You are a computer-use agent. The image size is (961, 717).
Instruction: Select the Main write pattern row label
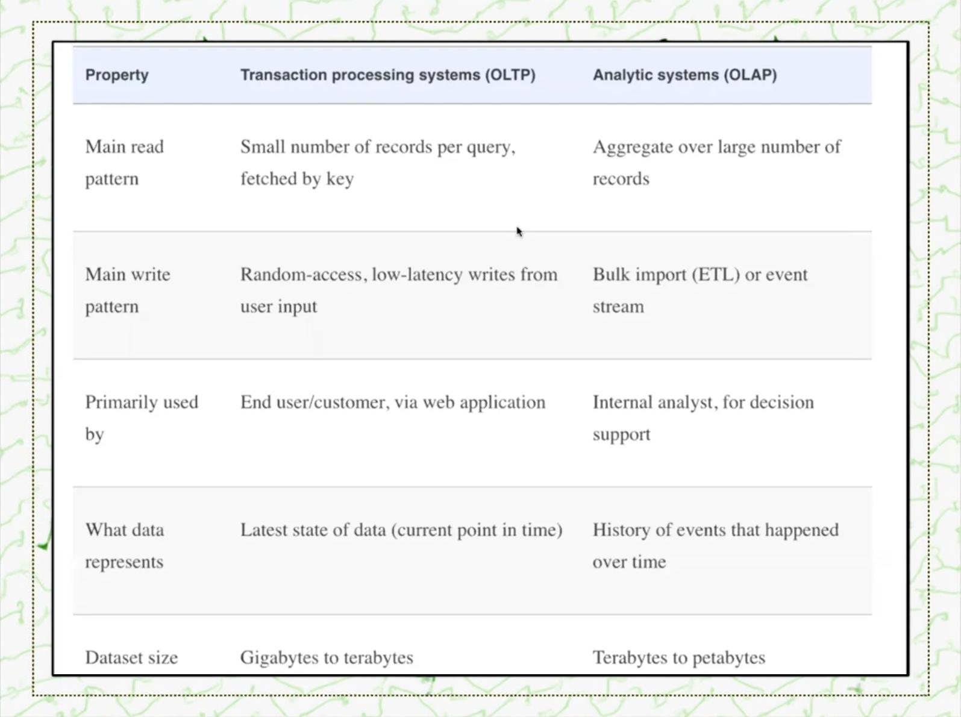[x=128, y=290]
